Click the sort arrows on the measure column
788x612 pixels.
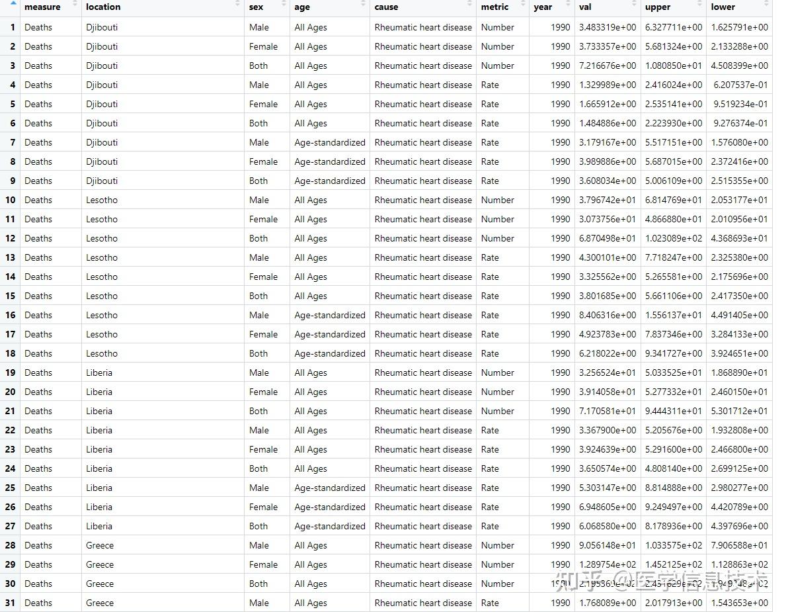75,7
